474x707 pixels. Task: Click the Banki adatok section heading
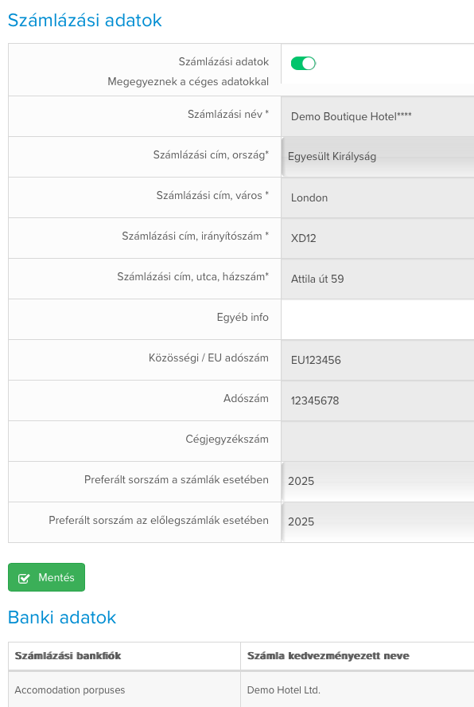pyautogui.click(x=62, y=617)
